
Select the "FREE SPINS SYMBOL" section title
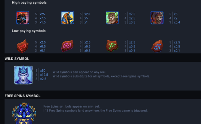point(22,96)
